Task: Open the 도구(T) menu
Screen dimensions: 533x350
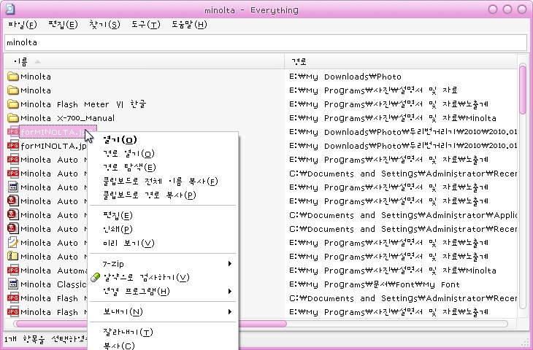Action: [145, 25]
